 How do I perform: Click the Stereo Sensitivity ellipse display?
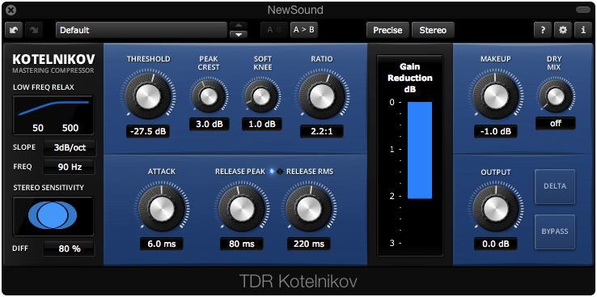53,216
